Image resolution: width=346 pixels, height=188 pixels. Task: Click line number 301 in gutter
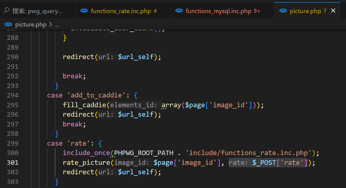tap(12, 163)
